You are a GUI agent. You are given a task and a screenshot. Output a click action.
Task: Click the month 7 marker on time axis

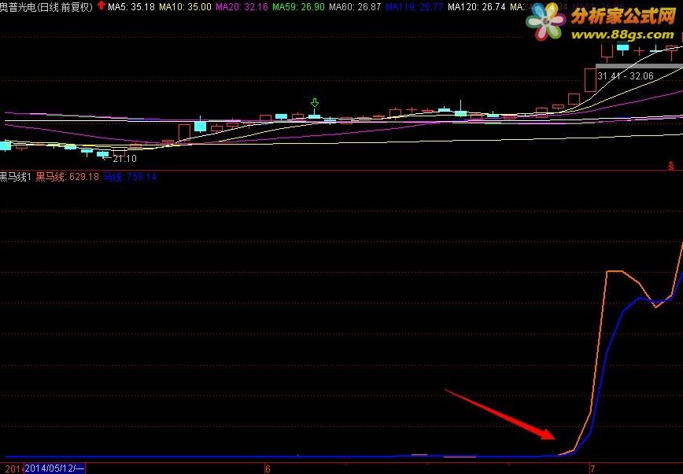tap(593, 468)
